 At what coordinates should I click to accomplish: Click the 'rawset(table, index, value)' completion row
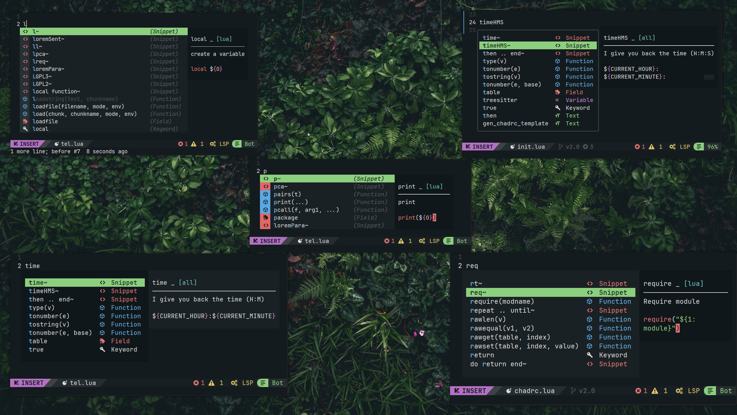tap(550, 346)
